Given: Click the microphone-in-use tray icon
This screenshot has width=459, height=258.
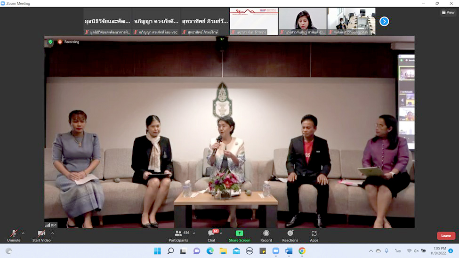Looking at the screenshot, I should (387, 251).
